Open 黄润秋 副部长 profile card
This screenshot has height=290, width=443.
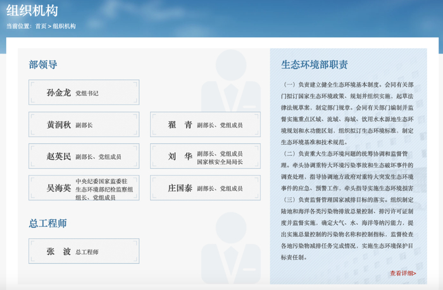[x=84, y=124]
